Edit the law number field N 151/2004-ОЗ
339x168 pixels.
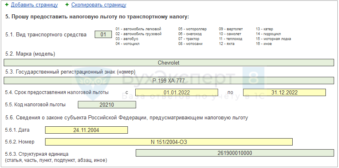click(168, 142)
